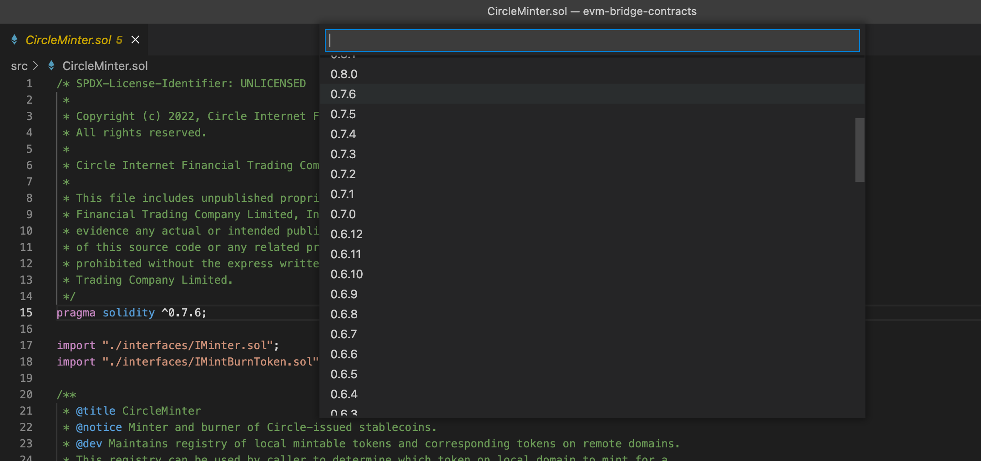This screenshot has width=981, height=461.
Task: Select the 0.7.1 version entry
Action: pyautogui.click(x=592, y=194)
